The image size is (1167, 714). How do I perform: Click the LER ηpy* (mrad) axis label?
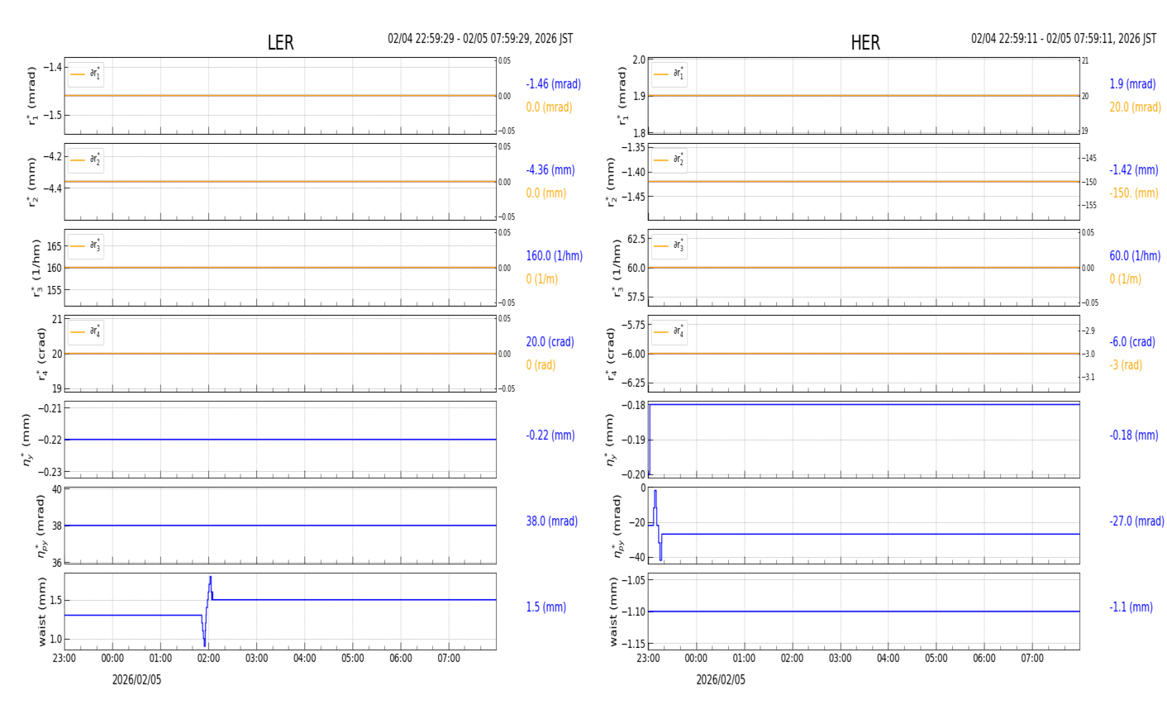(x=40, y=526)
